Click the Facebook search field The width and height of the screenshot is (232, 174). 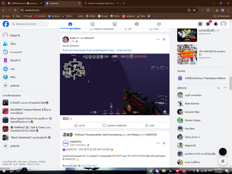pos(30,24)
